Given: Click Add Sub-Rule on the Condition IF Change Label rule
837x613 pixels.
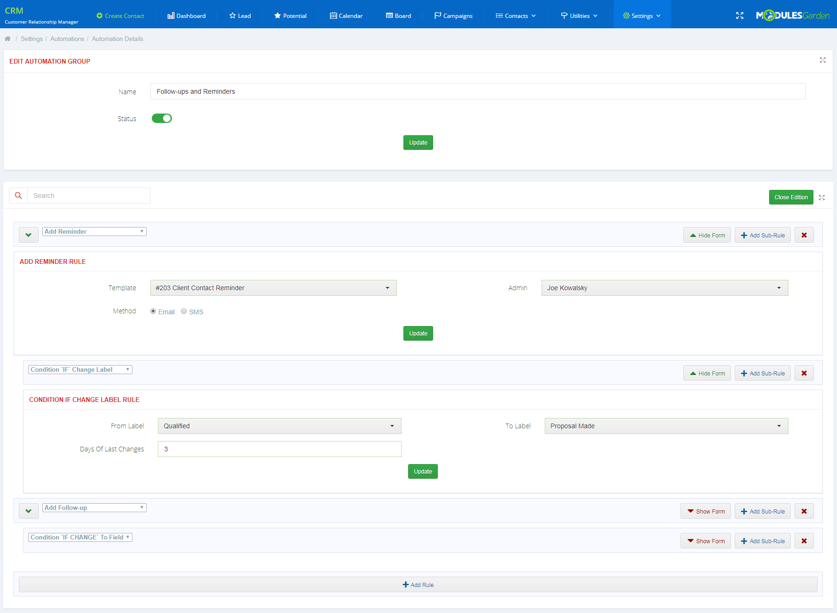Looking at the screenshot, I should point(763,373).
